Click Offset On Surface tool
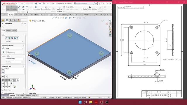The height and width of the screenshot is (105, 187). (59, 10)
